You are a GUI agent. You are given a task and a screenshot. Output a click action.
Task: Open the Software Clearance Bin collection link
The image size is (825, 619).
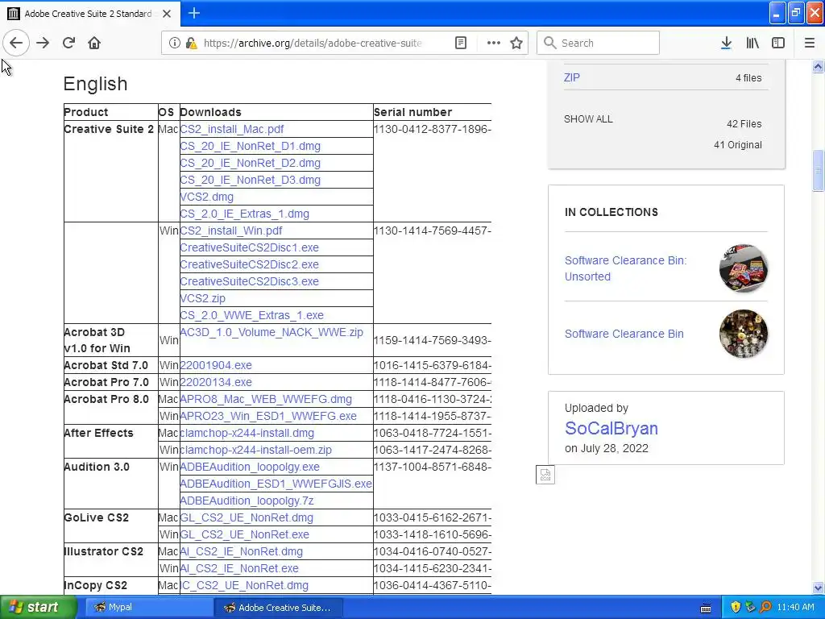click(x=624, y=334)
